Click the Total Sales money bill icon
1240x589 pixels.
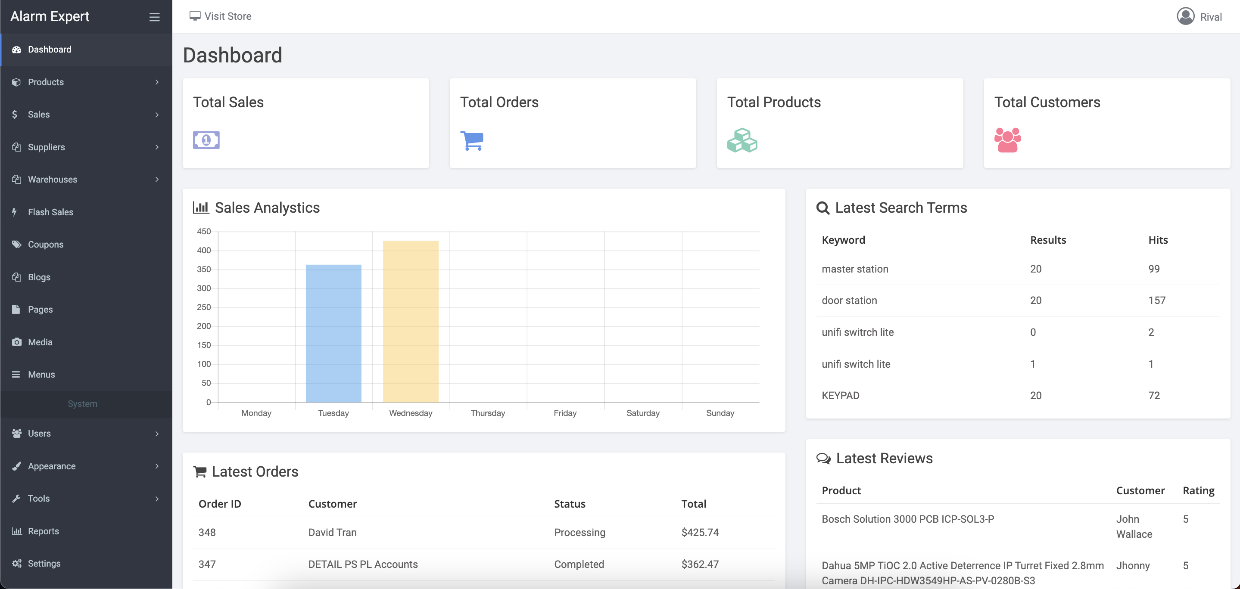click(x=206, y=140)
